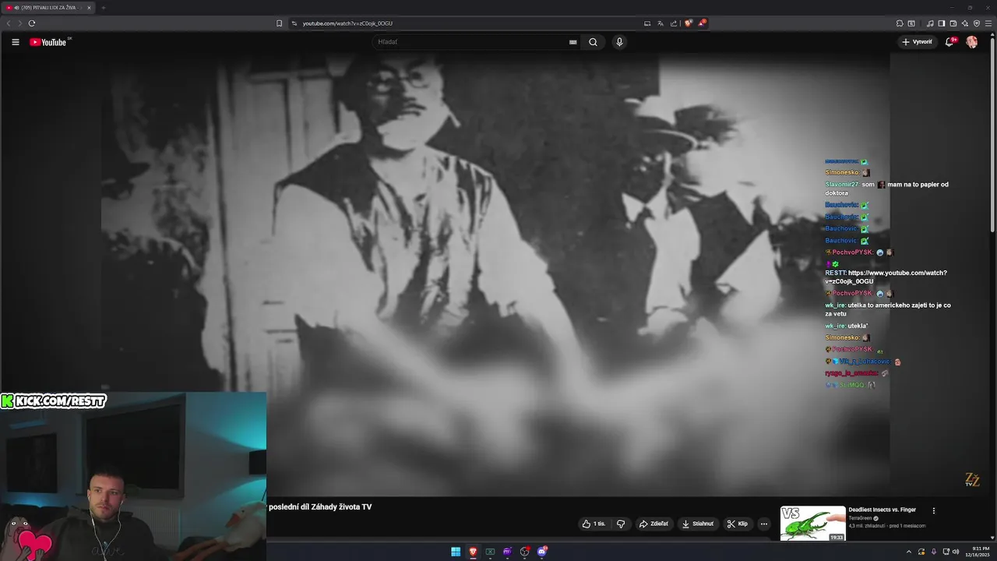Image resolution: width=997 pixels, height=561 pixels.
Task: Open the YouTube account avatar menu
Action: [x=972, y=42]
